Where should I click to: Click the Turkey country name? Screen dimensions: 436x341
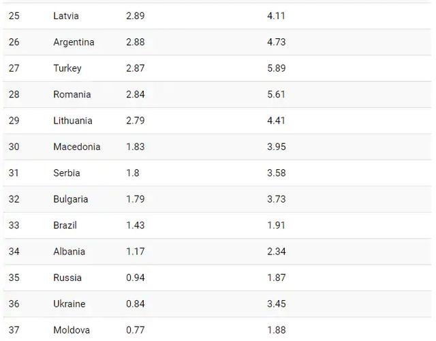67,68
